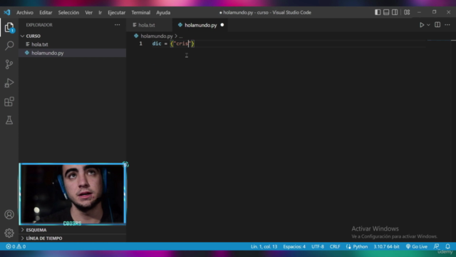Click the webcam overlay thumbnail
The image size is (456, 257).
[x=73, y=194]
